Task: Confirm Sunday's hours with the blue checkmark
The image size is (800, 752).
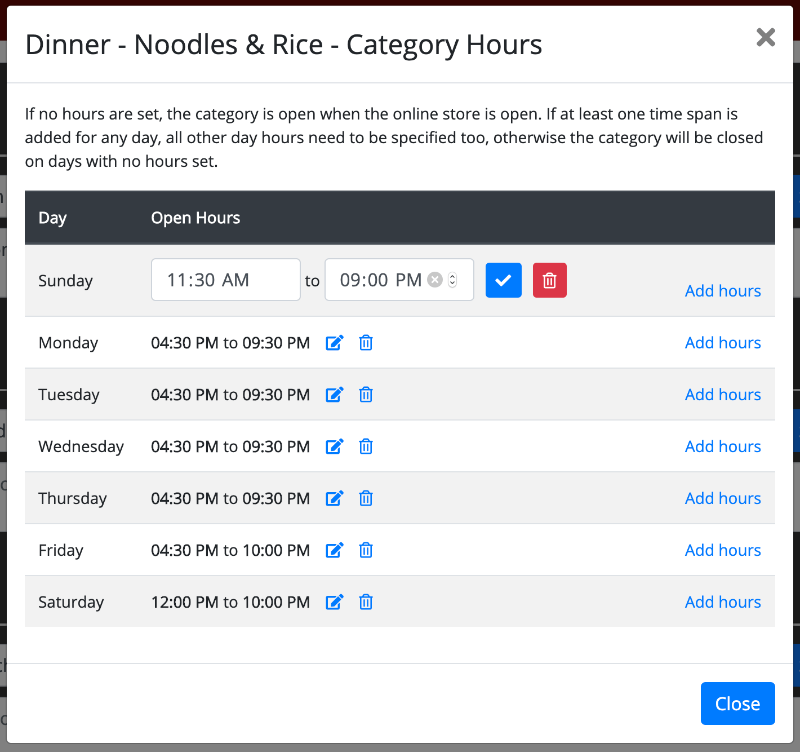Action: click(x=503, y=280)
